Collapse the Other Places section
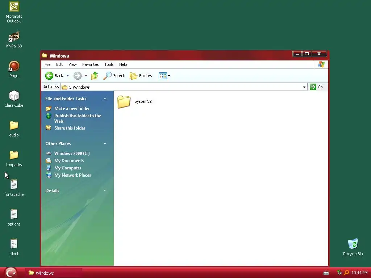This screenshot has height=278, width=371. [105, 143]
